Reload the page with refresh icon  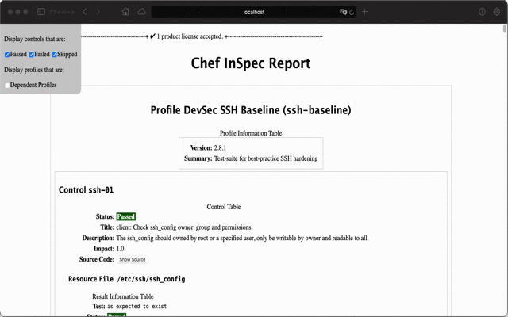tap(352, 13)
